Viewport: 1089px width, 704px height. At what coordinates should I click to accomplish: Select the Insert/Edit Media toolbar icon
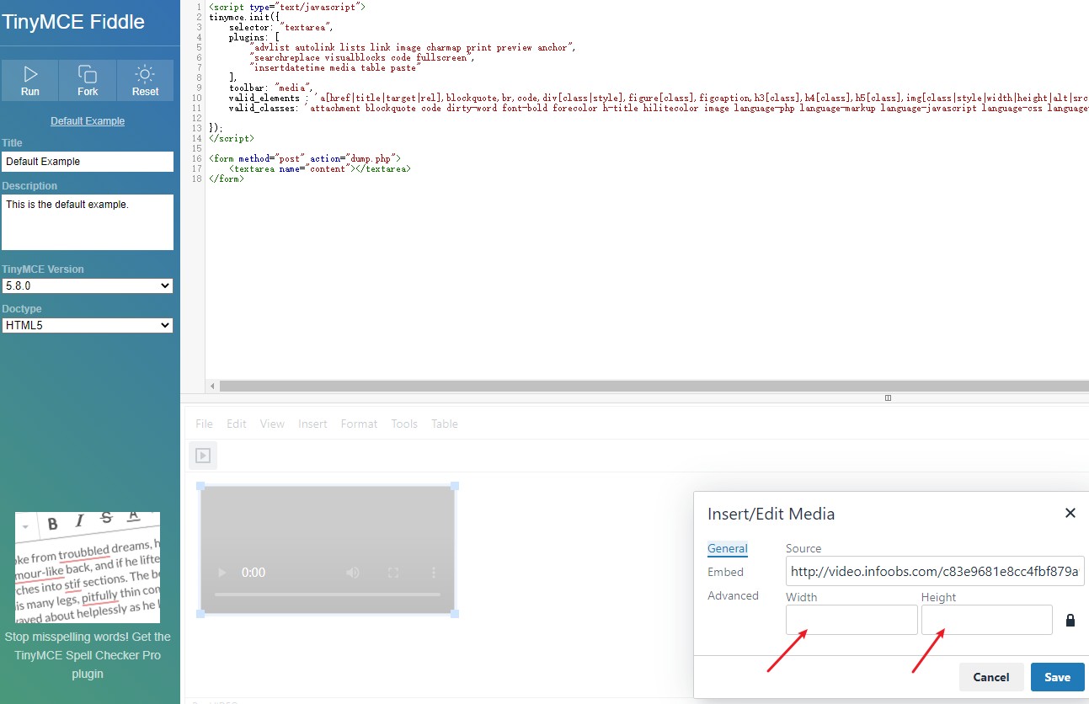[202, 455]
